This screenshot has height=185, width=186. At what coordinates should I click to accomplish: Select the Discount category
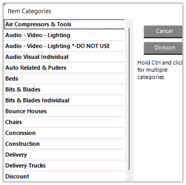pyautogui.click(x=17, y=177)
